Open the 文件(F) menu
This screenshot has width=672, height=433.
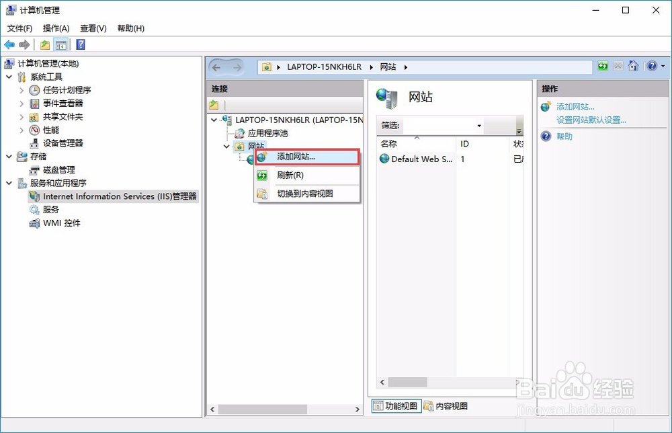tap(19, 28)
